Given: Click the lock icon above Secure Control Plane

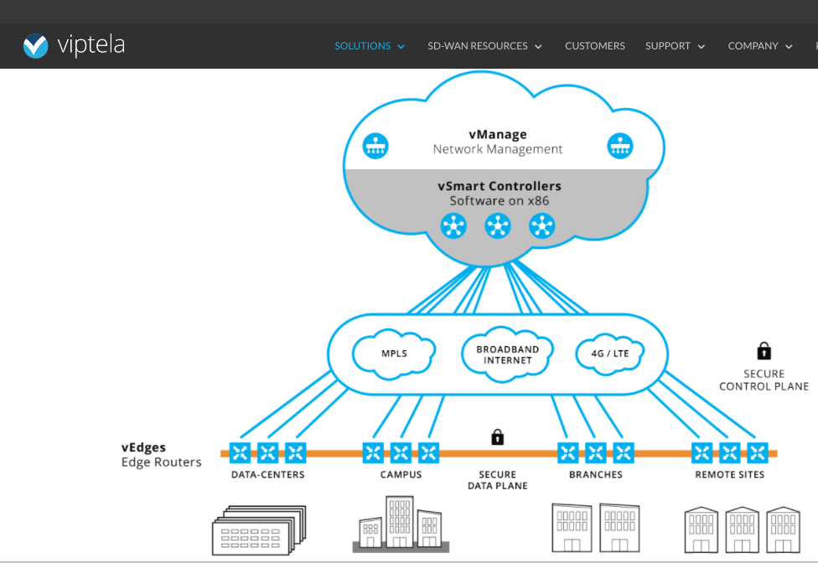Looking at the screenshot, I should pyautogui.click(x=764, y=351).
